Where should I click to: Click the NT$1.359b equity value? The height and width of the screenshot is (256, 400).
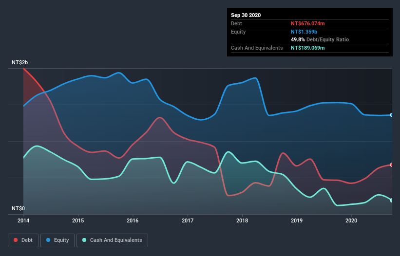(304, 32)
